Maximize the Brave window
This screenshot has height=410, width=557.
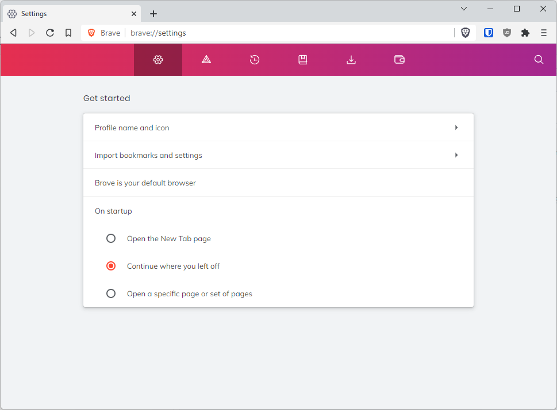coord(517,9)
